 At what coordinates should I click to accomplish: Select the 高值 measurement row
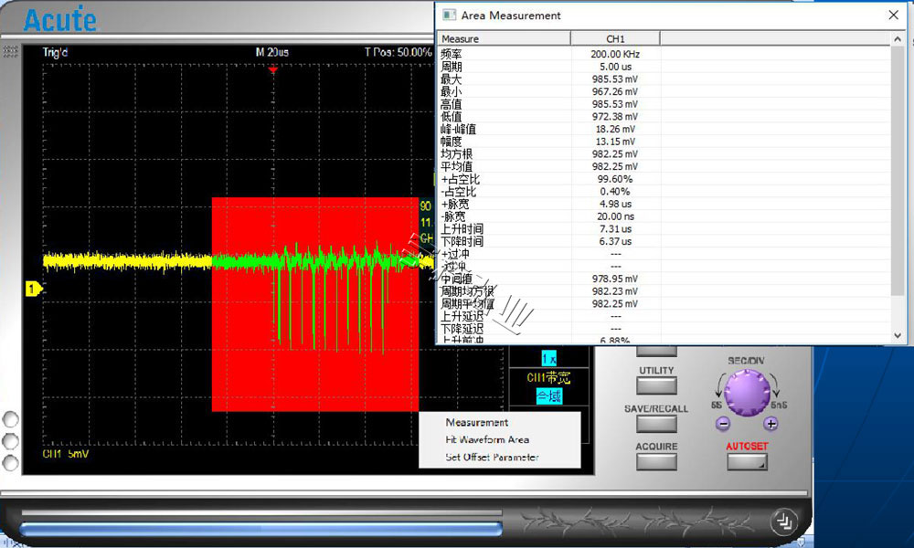664,104
